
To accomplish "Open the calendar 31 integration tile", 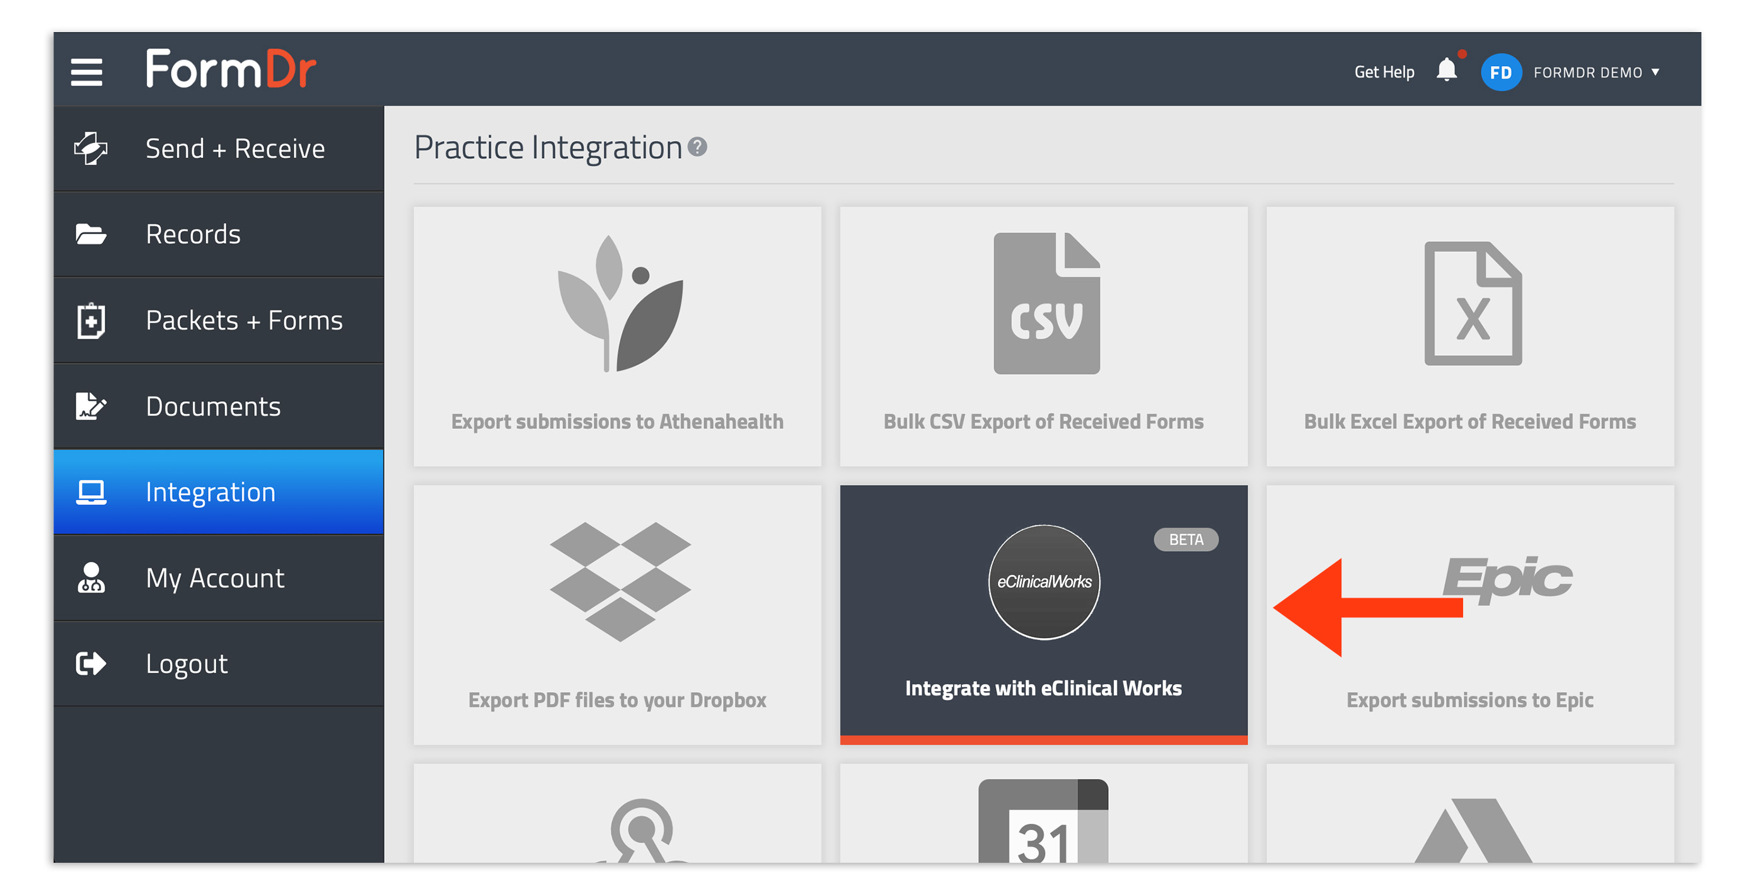I will (1044, 814).
